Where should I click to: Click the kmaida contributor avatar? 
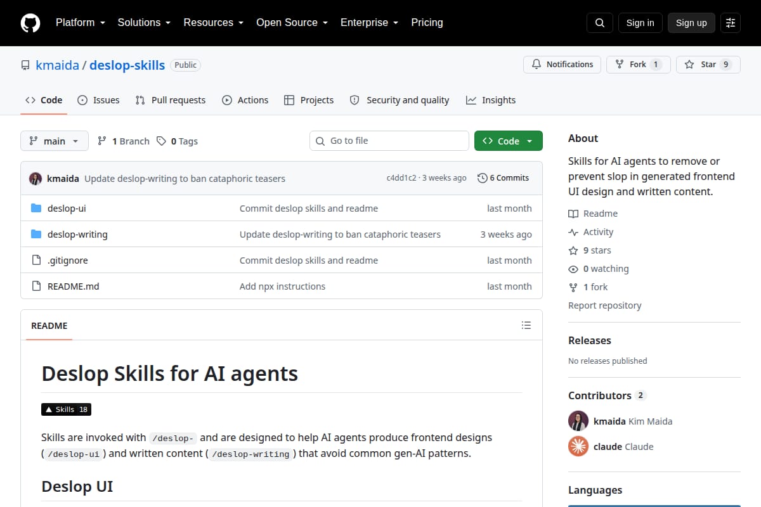(x=578, y=421)
